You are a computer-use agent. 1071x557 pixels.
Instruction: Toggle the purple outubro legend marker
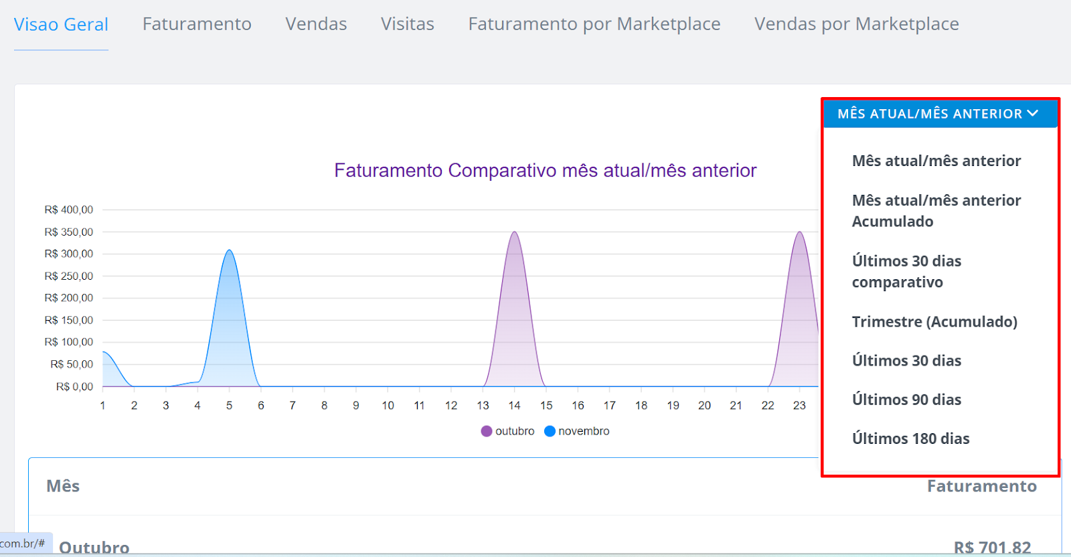click(x=487, y=431)
